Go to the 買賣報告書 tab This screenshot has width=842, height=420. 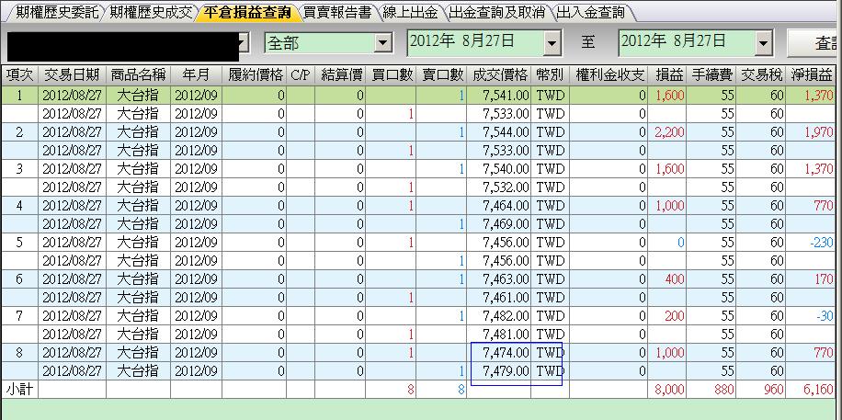click(x=336, y=12)
